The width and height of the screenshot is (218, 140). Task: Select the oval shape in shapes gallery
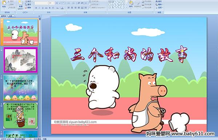click(x=124, y=2)
